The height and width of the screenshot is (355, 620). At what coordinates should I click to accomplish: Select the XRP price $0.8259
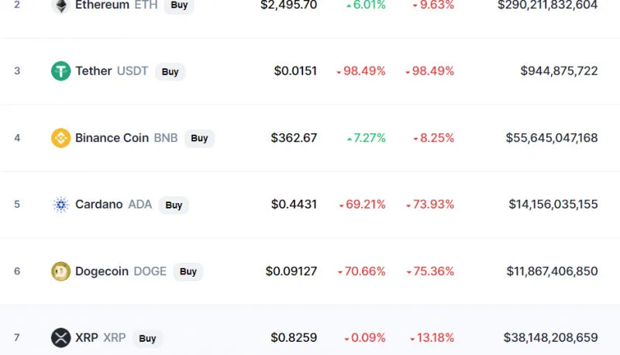(294, 338)
